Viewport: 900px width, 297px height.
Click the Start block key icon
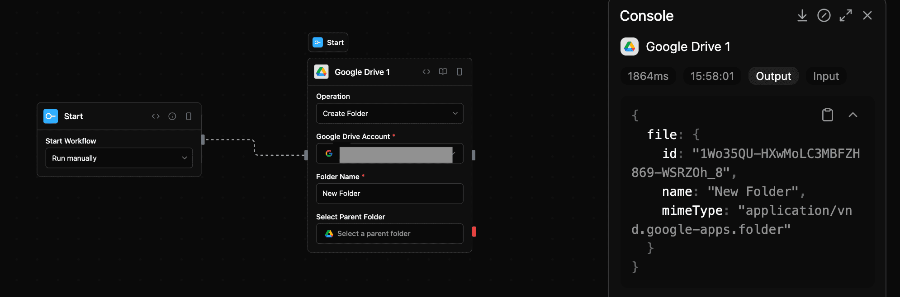click(x=51, y=116)
